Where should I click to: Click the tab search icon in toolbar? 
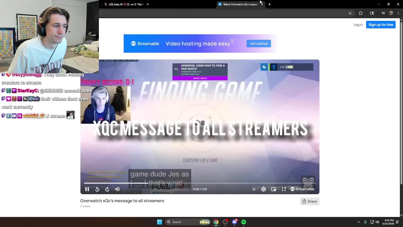[x=372, y=13]
